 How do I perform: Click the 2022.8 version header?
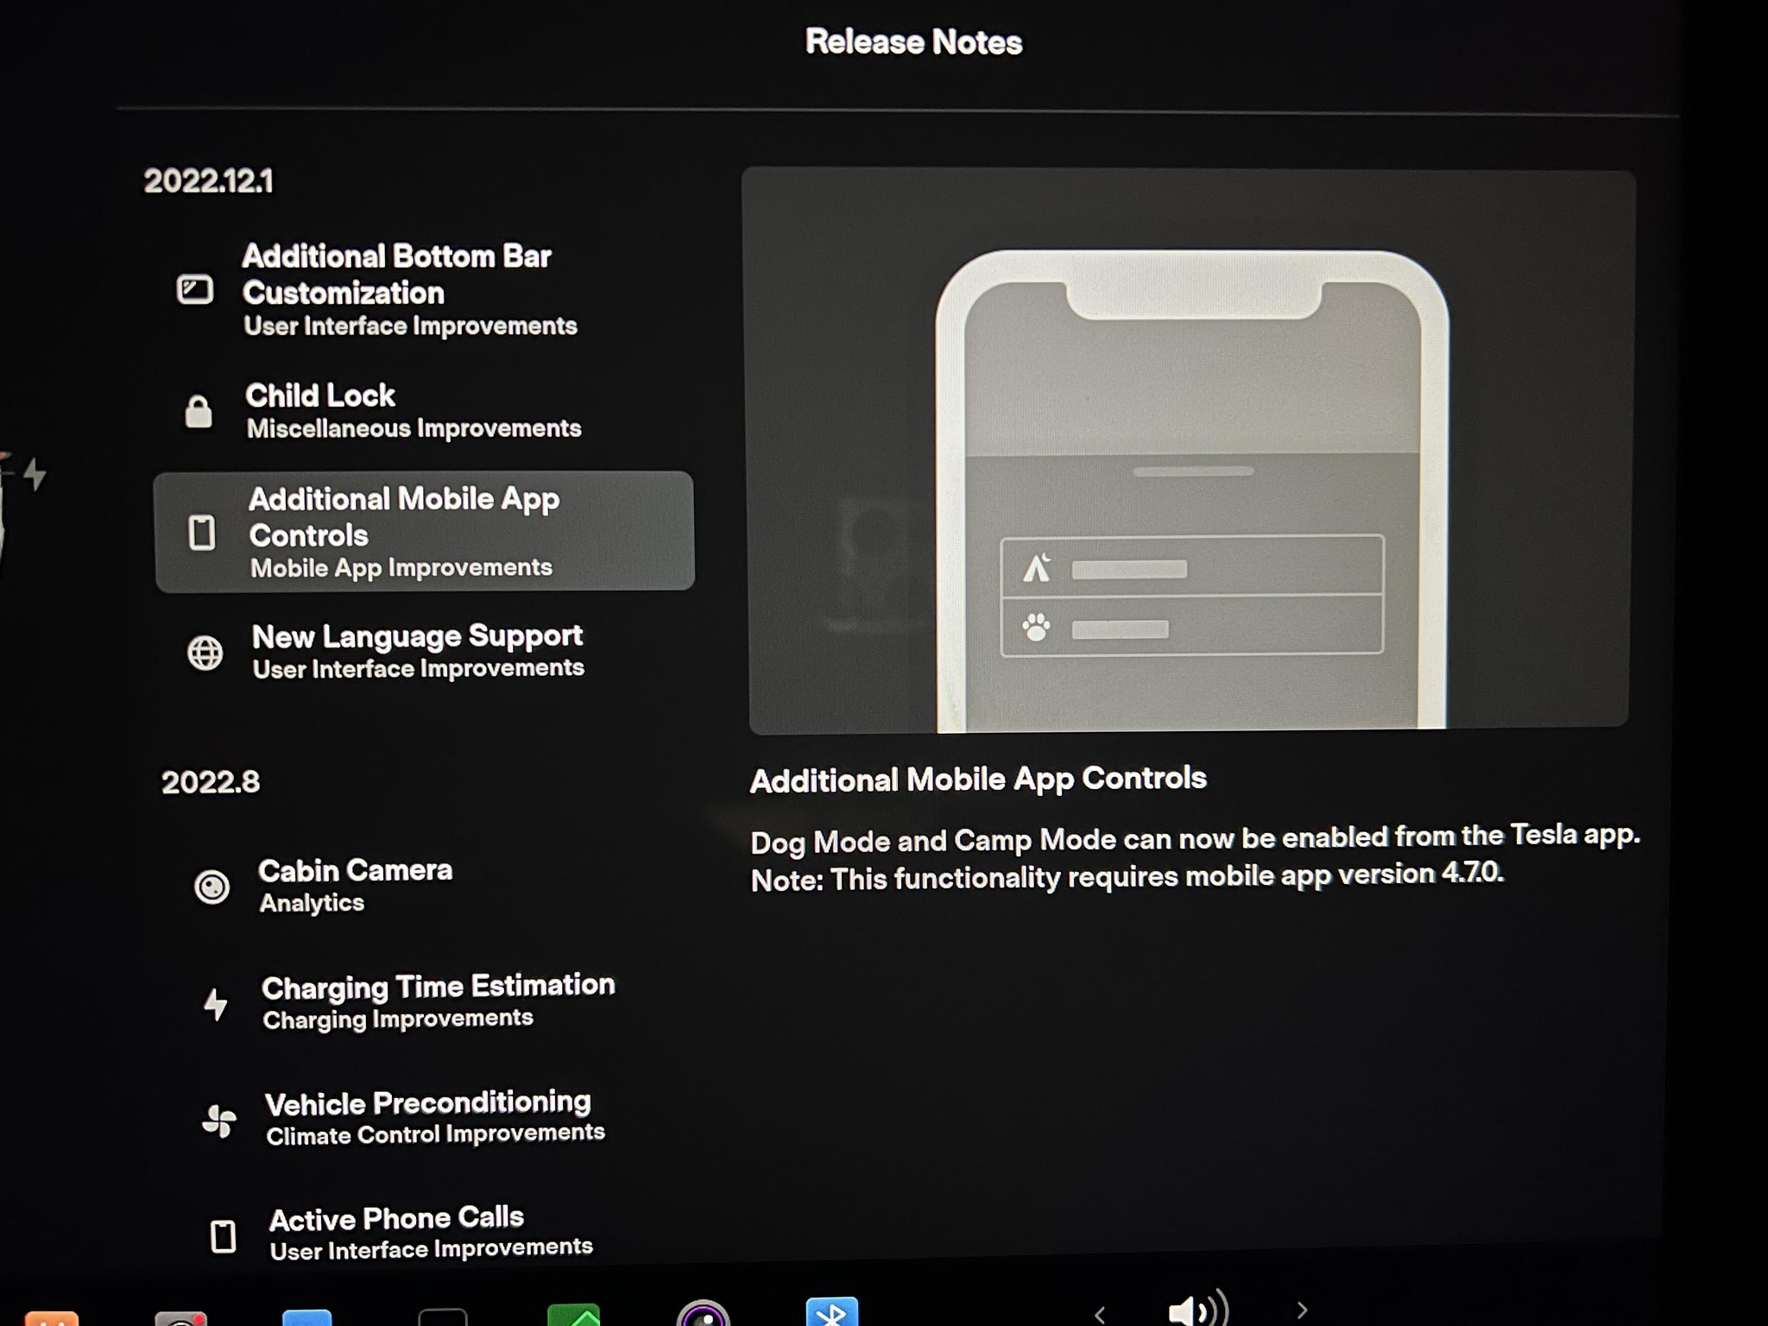pos(210,783)
